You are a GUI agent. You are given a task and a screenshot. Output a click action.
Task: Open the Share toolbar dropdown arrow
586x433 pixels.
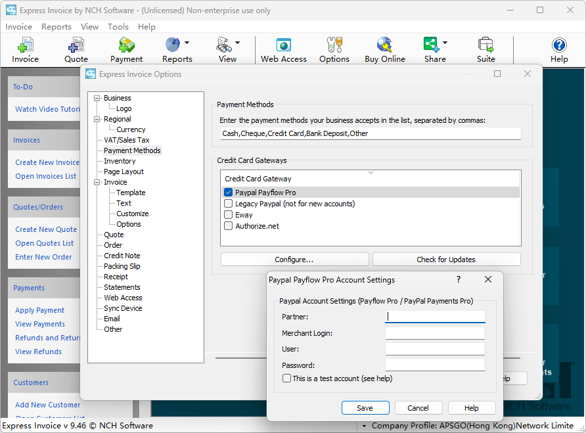445,43
